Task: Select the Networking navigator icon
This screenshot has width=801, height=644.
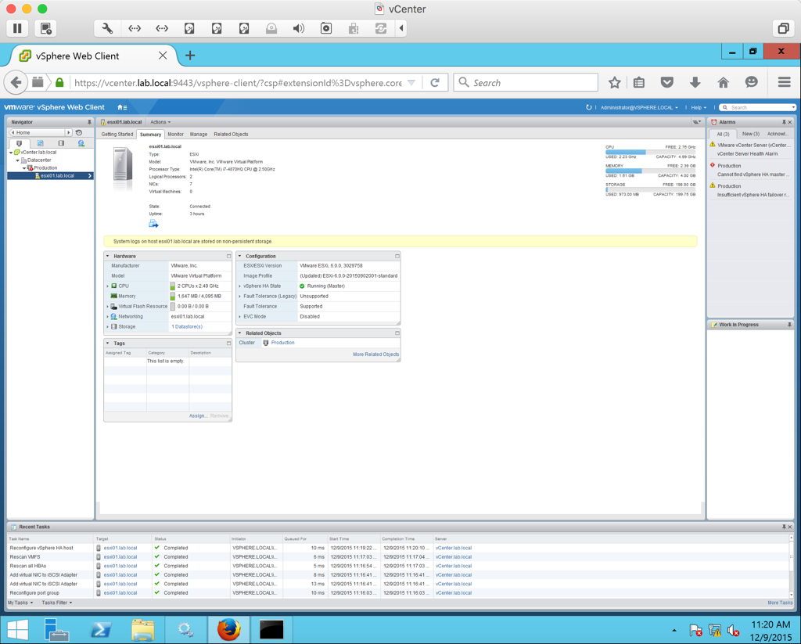Action: (x=81, y=143)
